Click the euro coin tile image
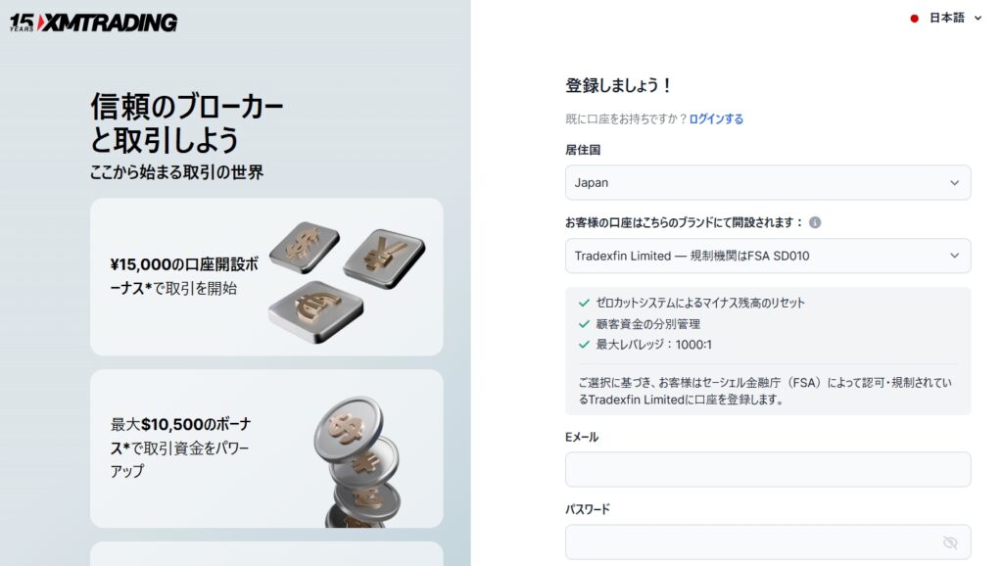Image resolution: width=1003 pixels, height=566 pixels. pyautogui.click(x=316, y=312)
